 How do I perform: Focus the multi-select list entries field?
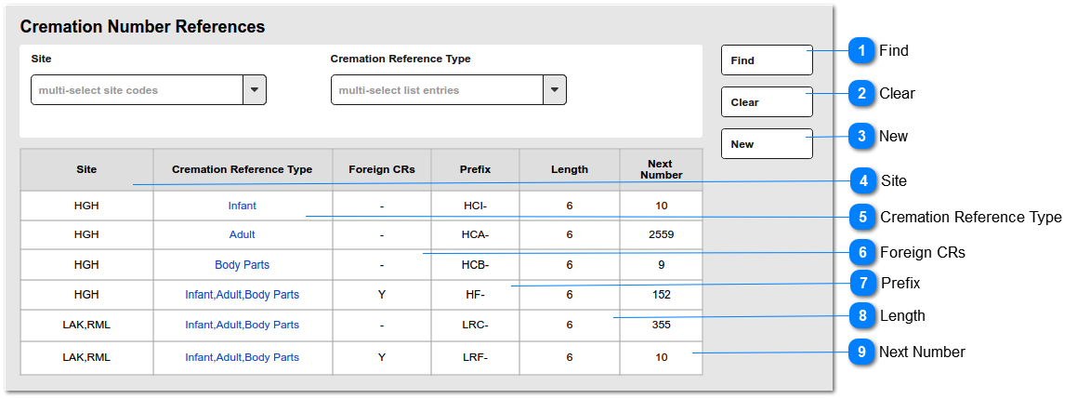pos(438,90)
